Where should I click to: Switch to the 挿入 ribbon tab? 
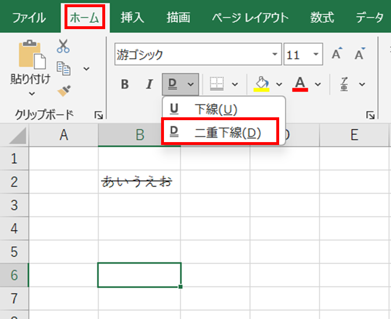pos(132,18)
